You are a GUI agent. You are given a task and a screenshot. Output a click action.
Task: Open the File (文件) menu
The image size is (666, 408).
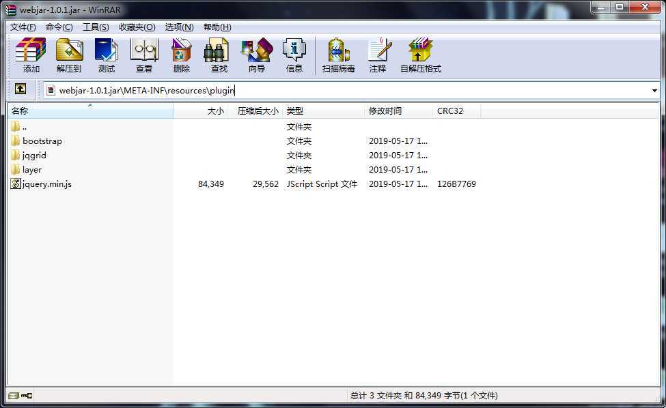pos(23,27)
